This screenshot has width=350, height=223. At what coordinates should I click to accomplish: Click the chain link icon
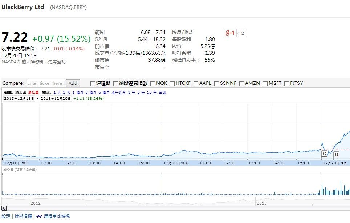(x=39, y=216)
